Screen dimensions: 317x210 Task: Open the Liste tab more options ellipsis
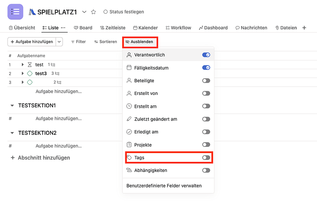pyautogui.click(x=63, y=28)
